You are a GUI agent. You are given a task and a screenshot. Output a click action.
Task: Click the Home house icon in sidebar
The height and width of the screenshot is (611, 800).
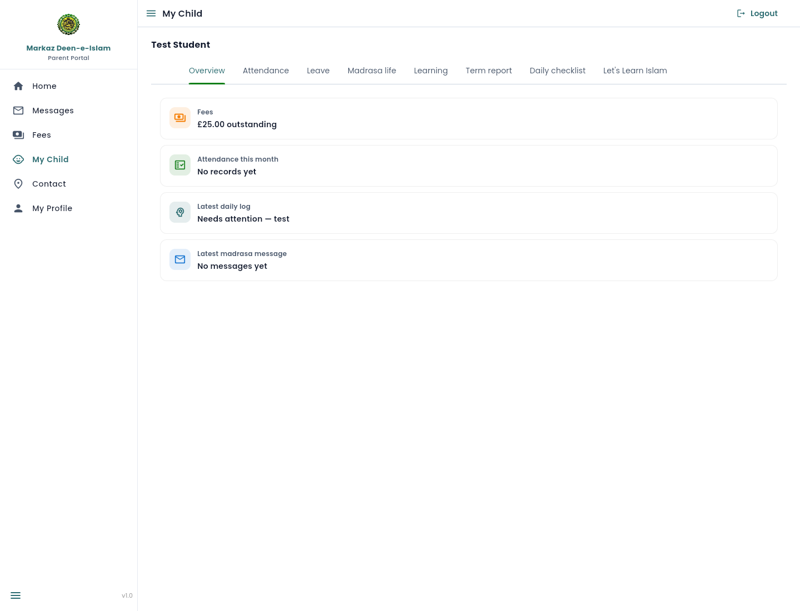click(18, 86)
